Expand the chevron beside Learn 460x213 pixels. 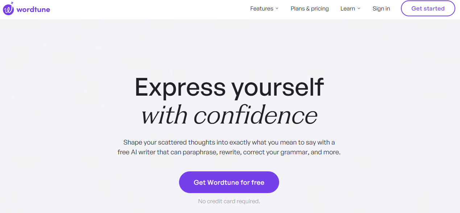[359, 9]
